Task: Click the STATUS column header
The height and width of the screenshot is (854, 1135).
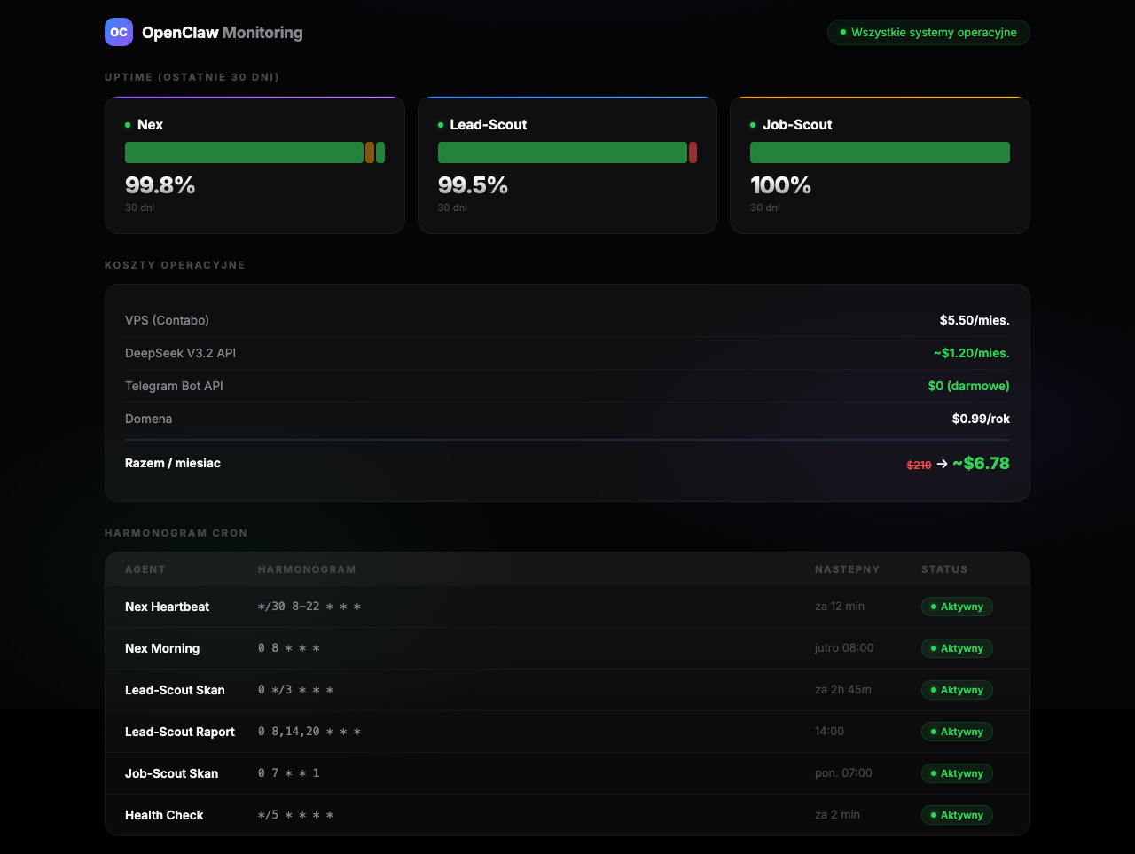Action: coord(944,569)
